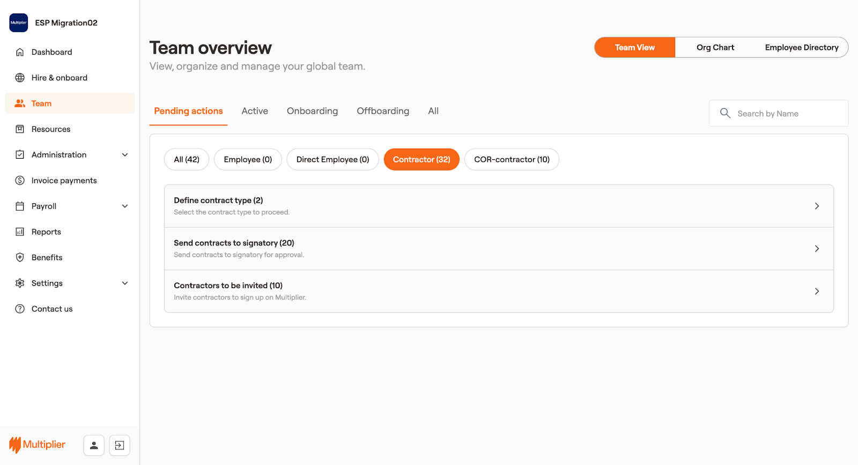Click the Hire & onboard globe icon
This screenshot has width=858, height=465.
[20, 78]
